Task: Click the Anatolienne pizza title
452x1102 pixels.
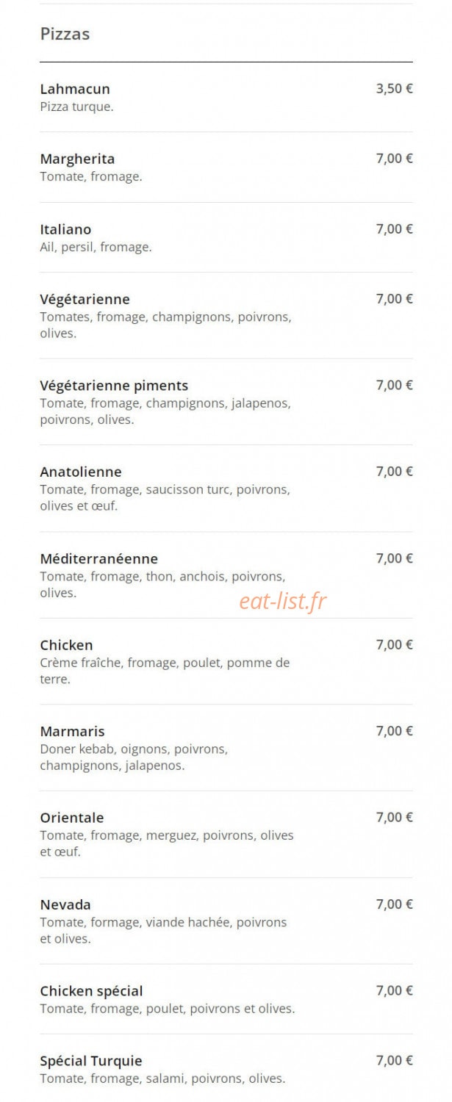Action: (x=81, y=472)
